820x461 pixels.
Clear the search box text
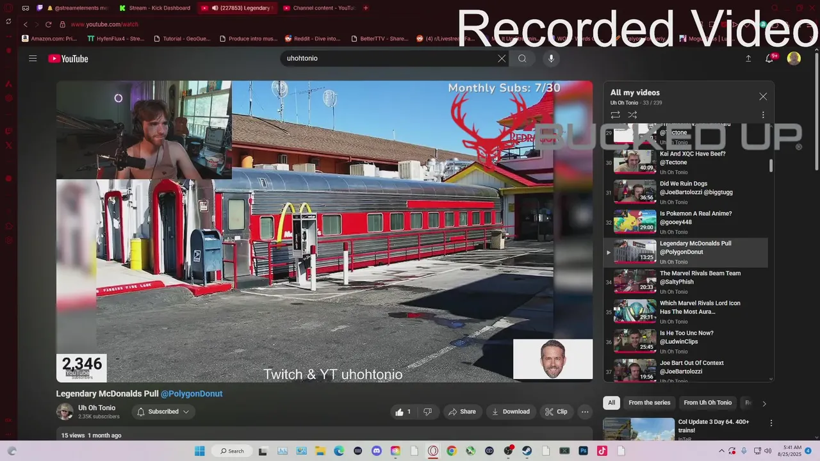pos(502,58)
